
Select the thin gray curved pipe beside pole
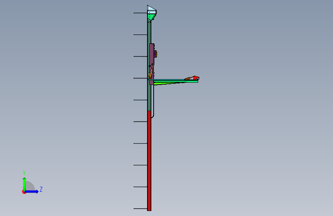tap(153, 101)
